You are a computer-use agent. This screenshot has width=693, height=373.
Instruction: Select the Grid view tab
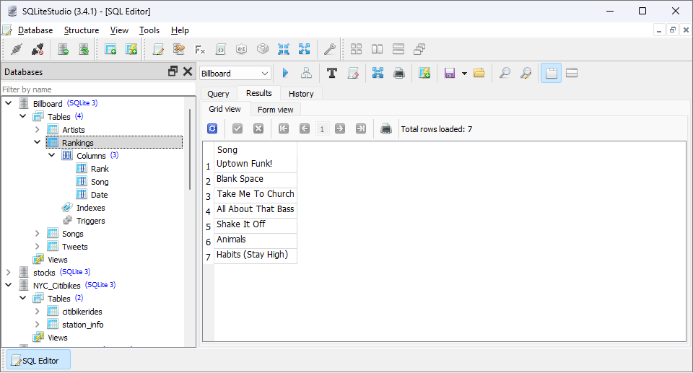(x=225, y=109)
